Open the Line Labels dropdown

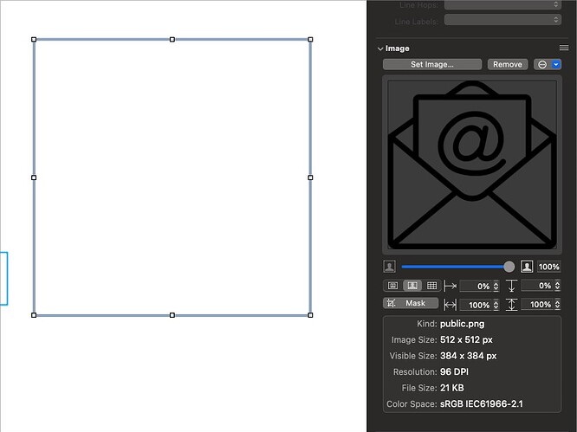pos(502,20)
